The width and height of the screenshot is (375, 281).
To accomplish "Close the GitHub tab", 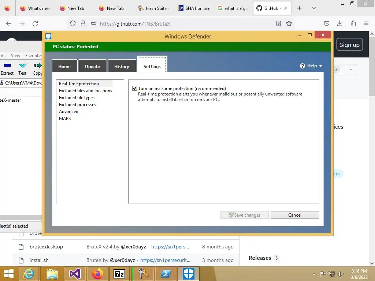I will tap(286, 8).
